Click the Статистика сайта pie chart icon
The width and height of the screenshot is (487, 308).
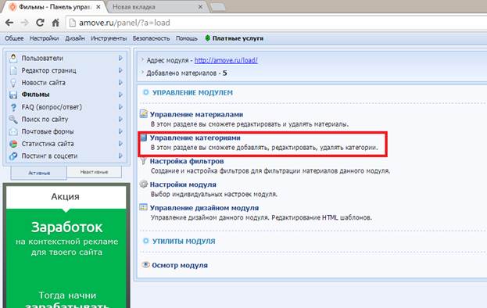13,144
